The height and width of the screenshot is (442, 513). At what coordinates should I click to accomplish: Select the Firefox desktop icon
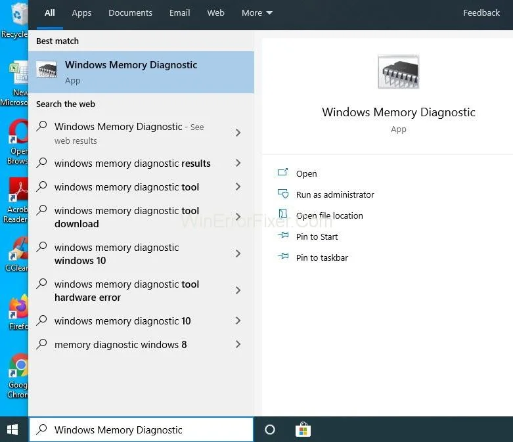pyautogui.click(x=18, y=313)
